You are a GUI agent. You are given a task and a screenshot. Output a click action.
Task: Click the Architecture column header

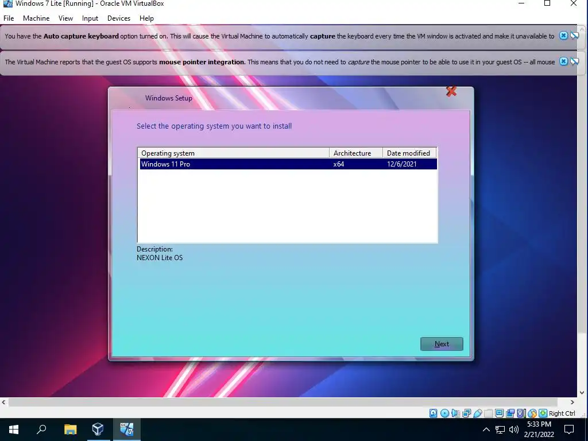[x=356, y=153]
